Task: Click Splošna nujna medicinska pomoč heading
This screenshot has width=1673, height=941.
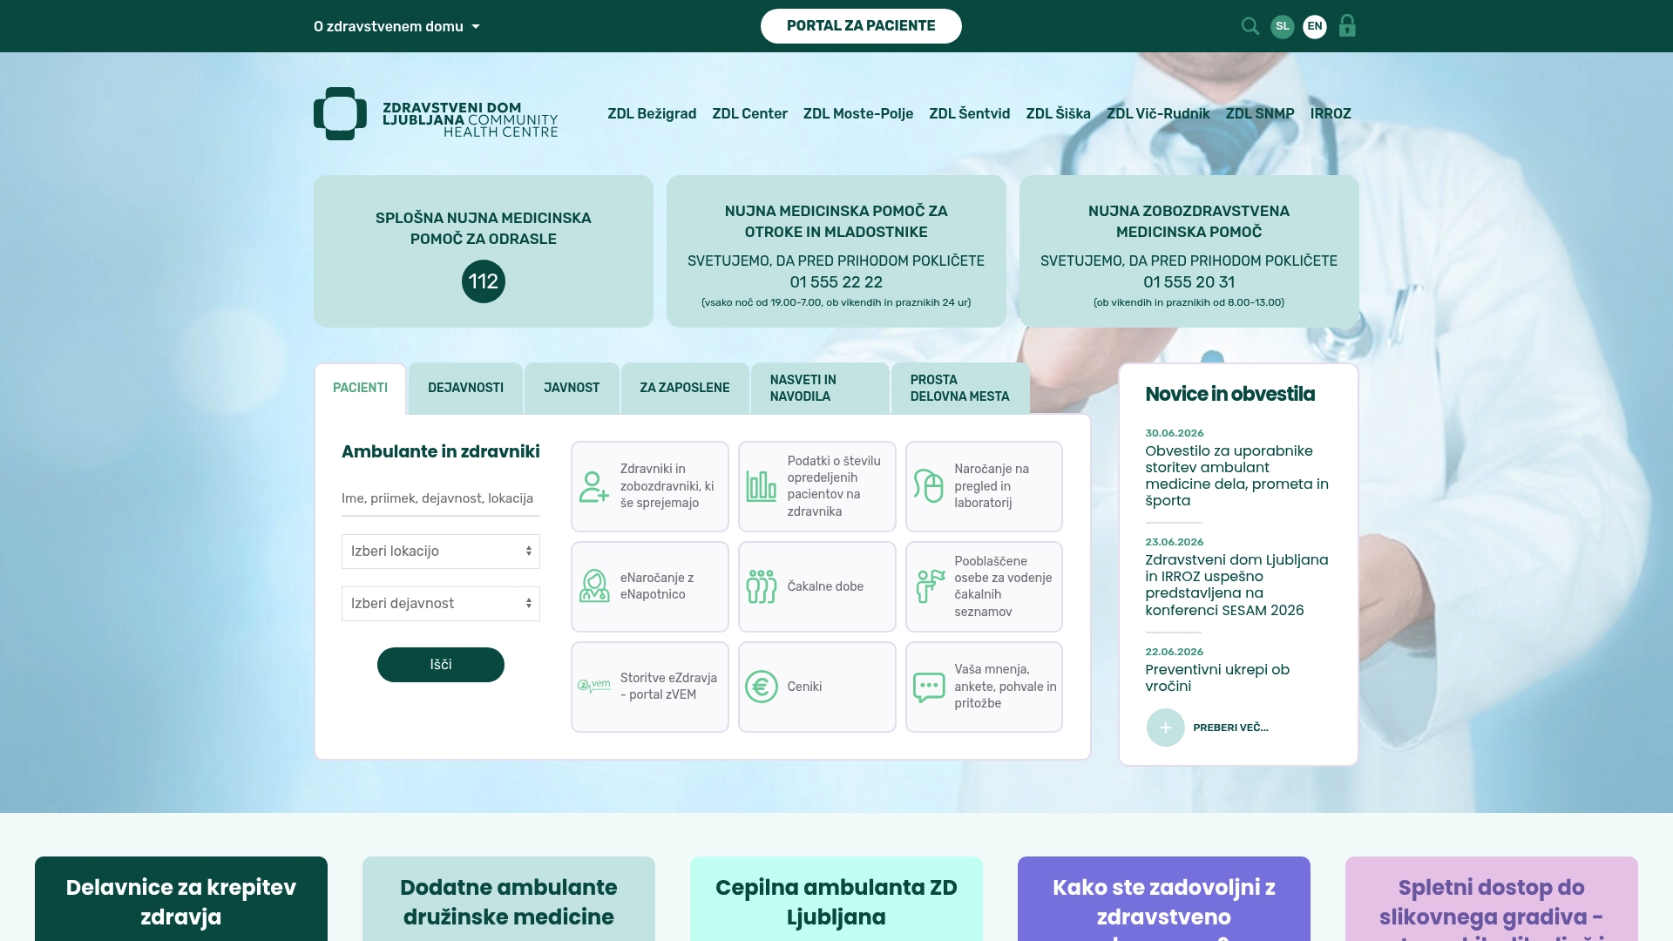Action: point(484,228)
